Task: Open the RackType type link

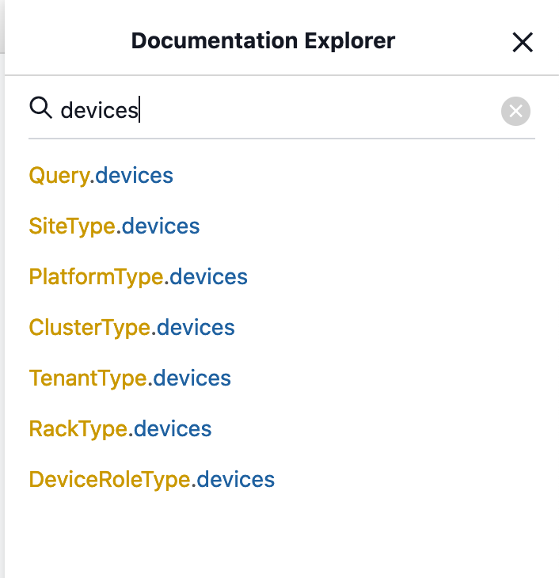Action: coord(78,429)
